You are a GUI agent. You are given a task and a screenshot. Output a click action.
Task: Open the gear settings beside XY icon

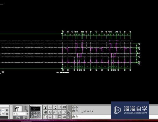[7, 110]
